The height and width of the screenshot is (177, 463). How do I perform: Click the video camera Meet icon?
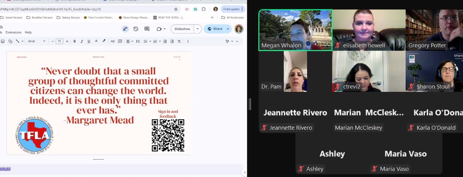click(x=159, y=29)
